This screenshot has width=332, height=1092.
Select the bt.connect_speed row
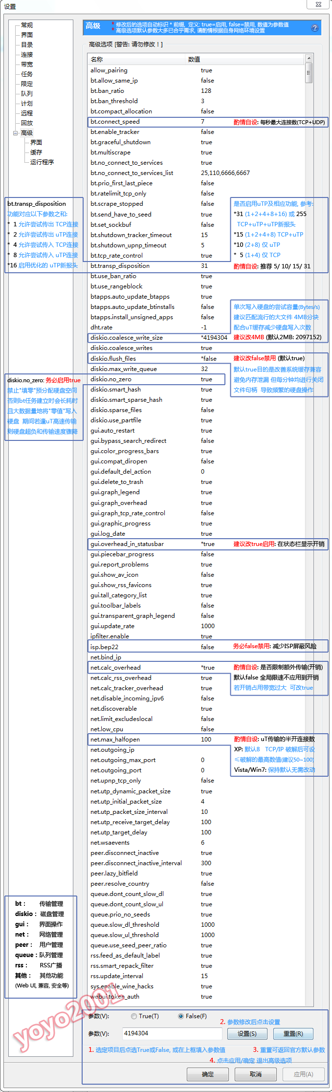coord(147,122)
